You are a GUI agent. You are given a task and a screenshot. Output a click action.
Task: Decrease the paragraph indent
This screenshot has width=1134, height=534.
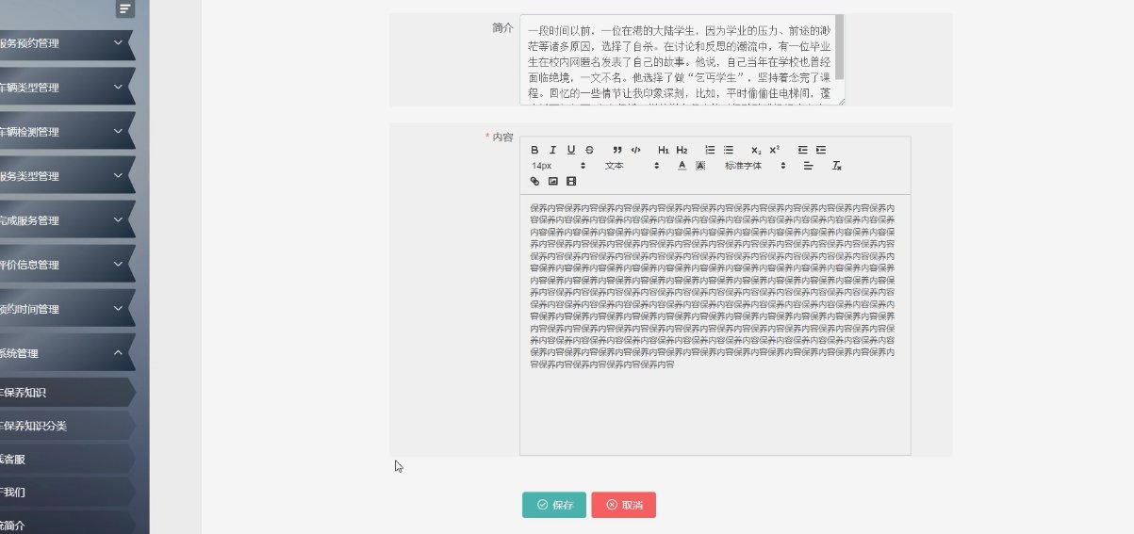click(803, 150)
